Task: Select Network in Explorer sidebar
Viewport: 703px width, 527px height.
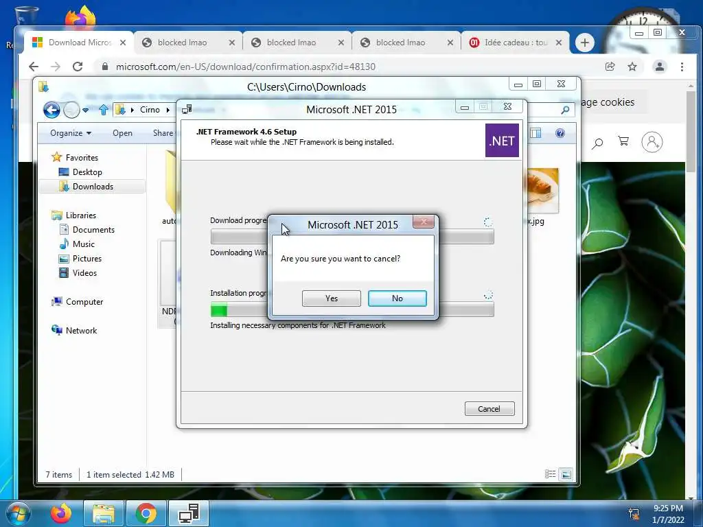Action: point(81,330)
